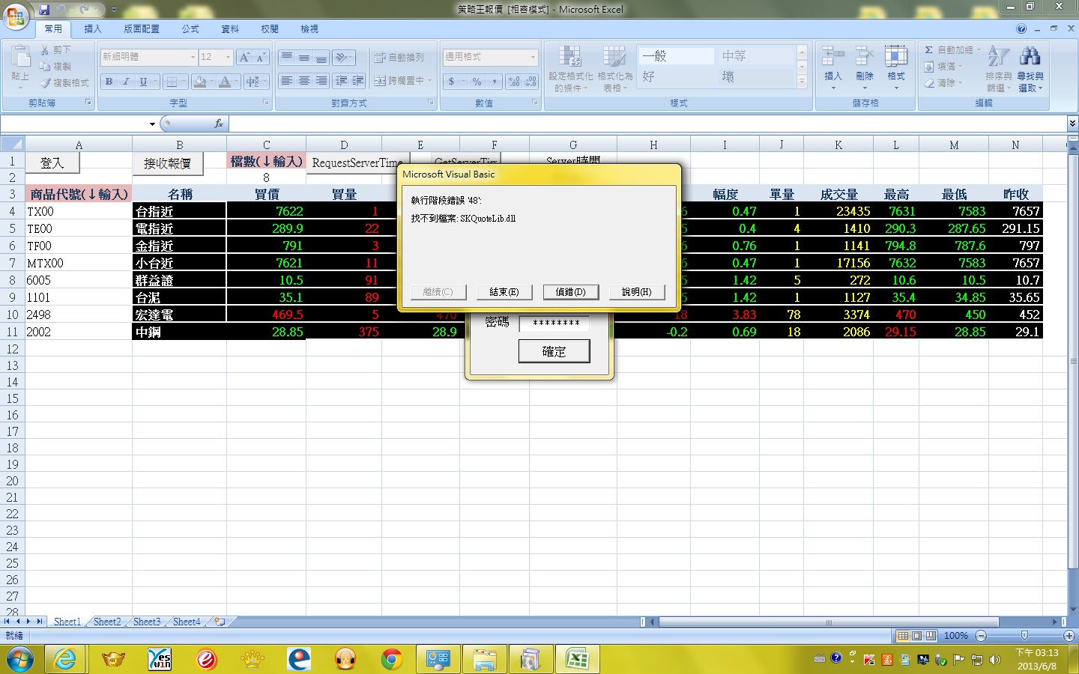Switch to Page Layout view in status bar
The width and height of the screenshot is (1079, 674).
click(916, 636)
